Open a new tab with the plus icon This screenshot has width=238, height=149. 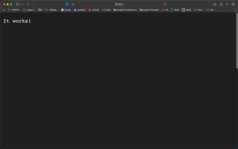click(x=227, y=4)
